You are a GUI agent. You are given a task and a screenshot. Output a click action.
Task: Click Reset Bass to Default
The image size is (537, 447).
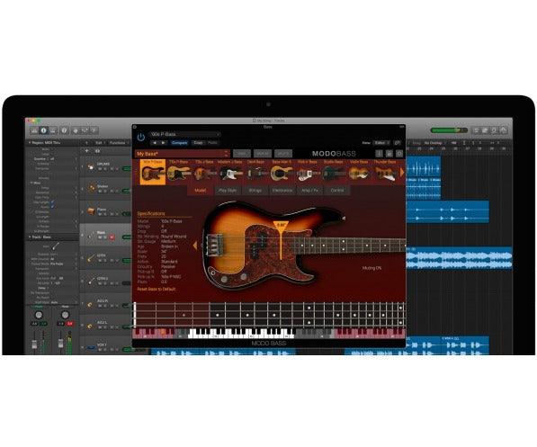[157, 289]
